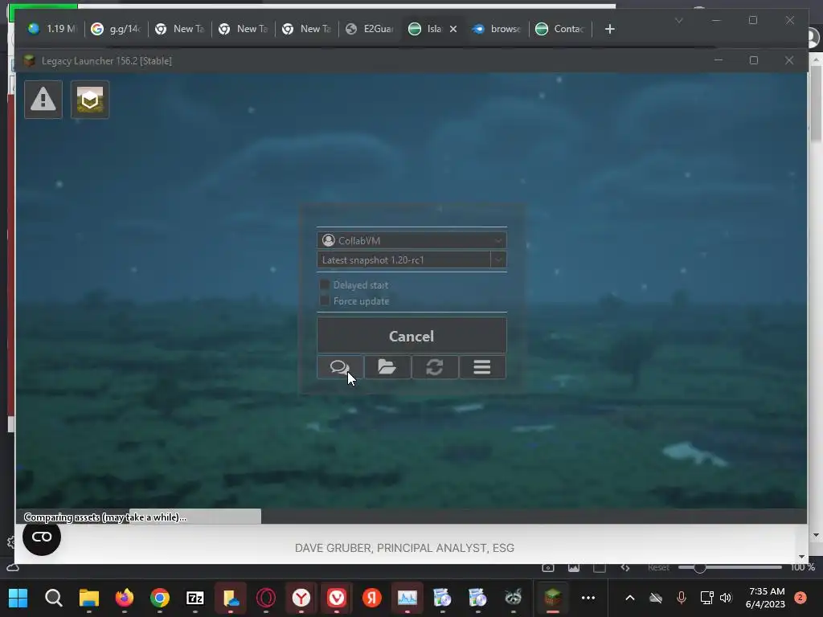823x617 pixels.
Task: Refresh the launcher version list
Action: 435,366
